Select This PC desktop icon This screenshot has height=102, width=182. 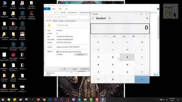(x=4, y=4)
